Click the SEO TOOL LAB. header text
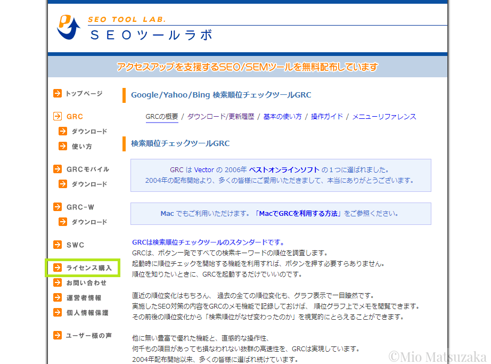The height and width of the screenshot is (364, 491). 127,19
